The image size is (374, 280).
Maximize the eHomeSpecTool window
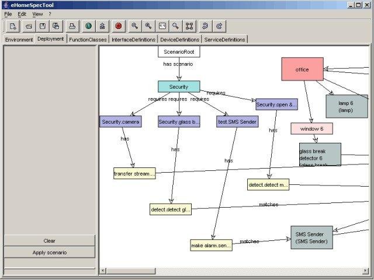pos(358,5)
